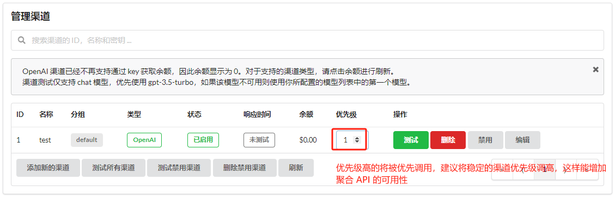Click the search magnifier icon
This screenshot has height=198, width=615.
coord(22,40)
